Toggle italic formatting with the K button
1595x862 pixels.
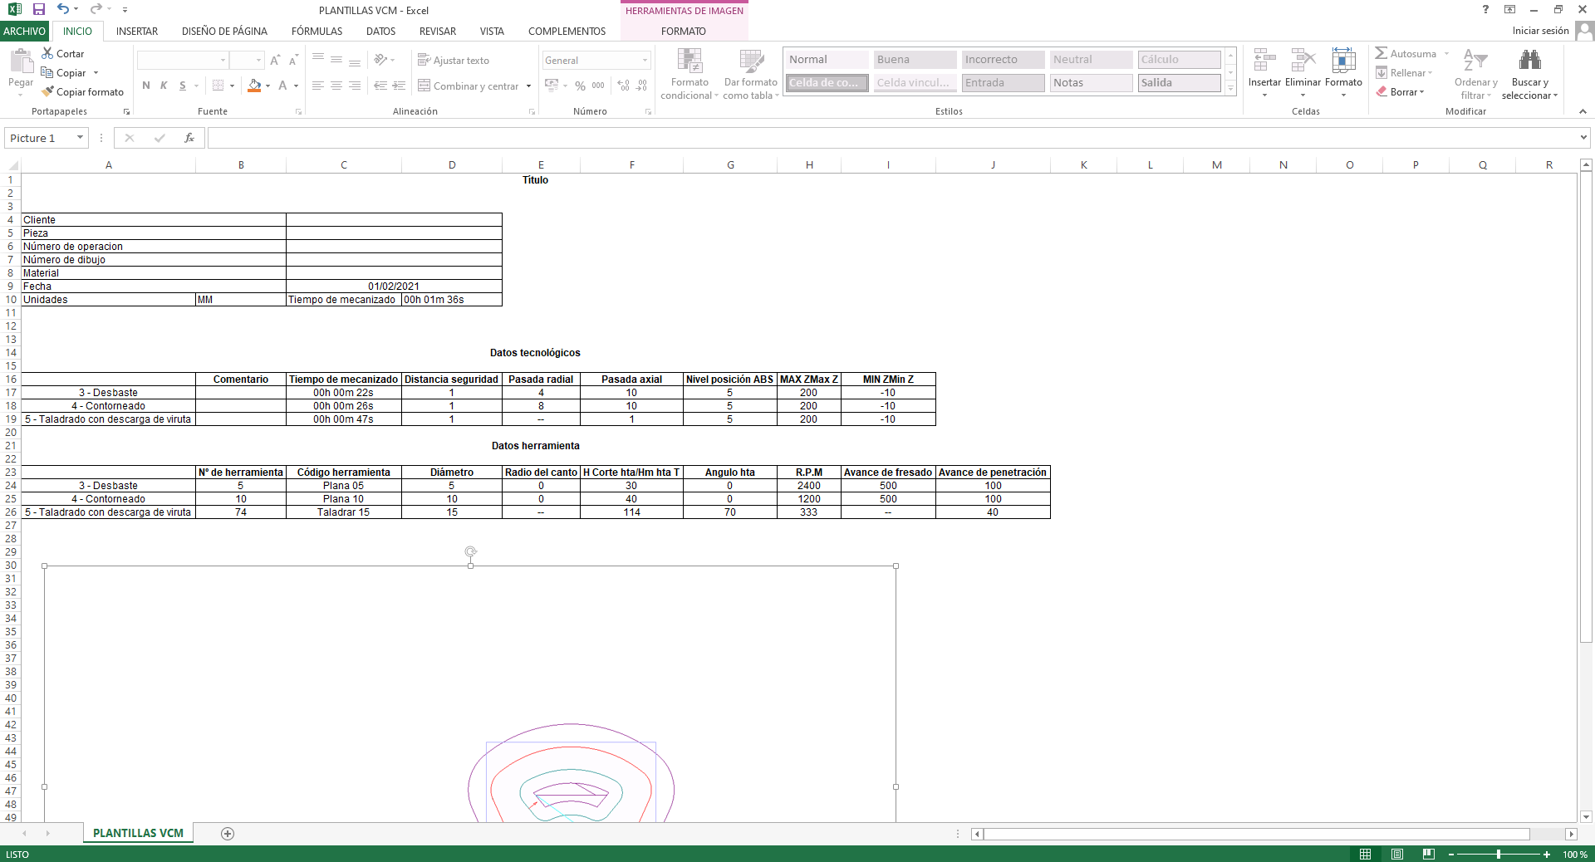[x=163, y=86]
